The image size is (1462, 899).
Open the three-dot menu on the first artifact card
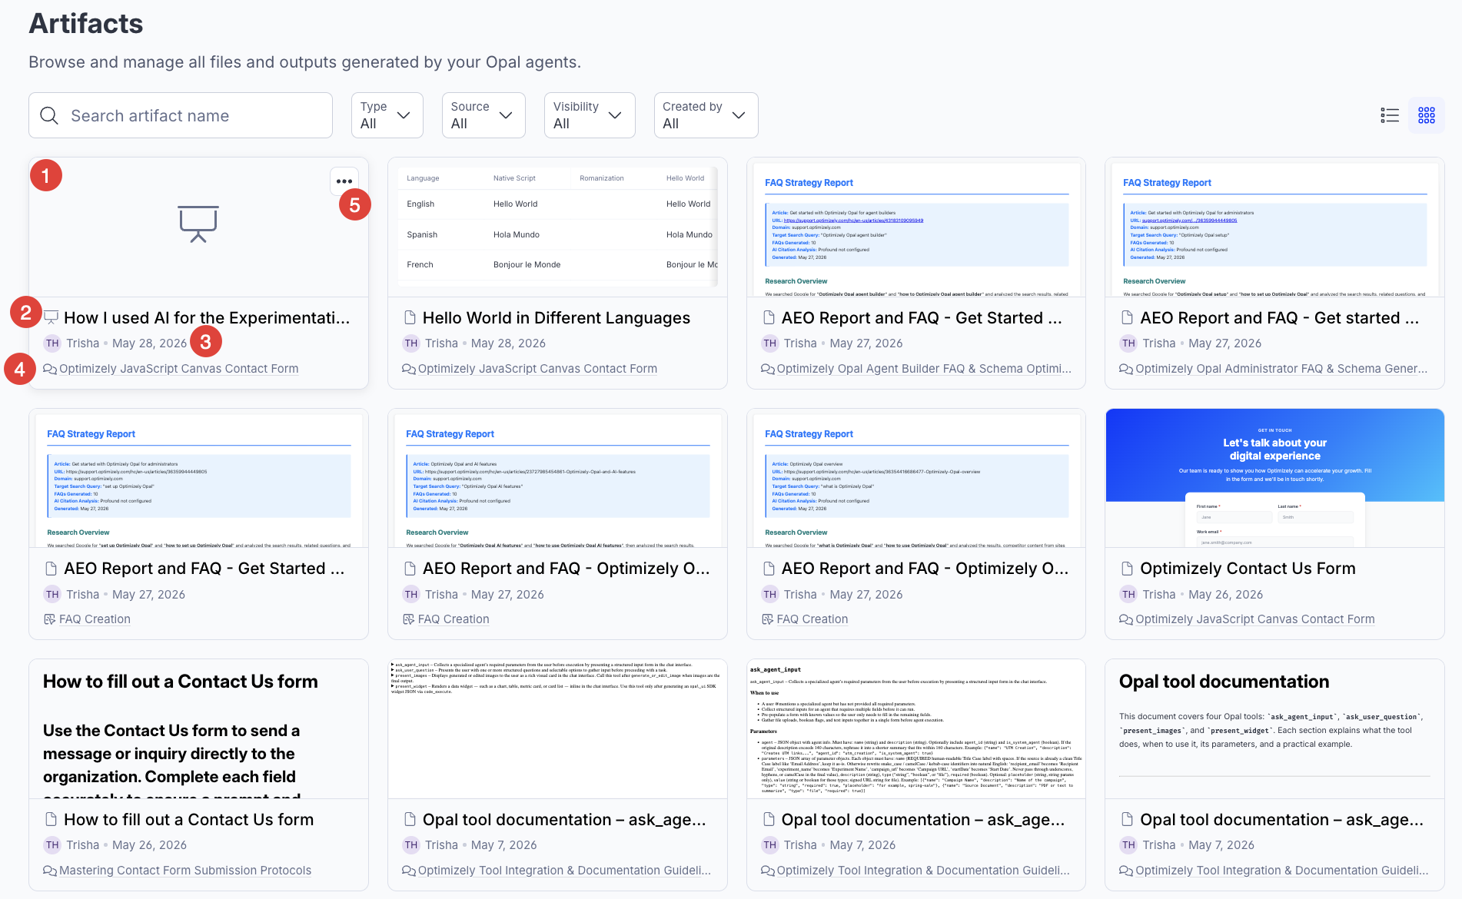click(344, 181)
